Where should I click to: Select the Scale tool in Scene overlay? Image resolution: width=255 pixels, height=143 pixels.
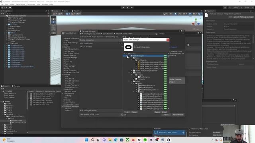(53, 27)
